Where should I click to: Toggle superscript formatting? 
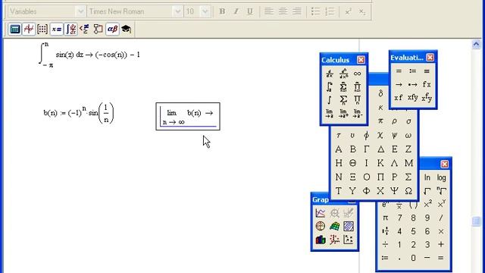pos(349,11)
